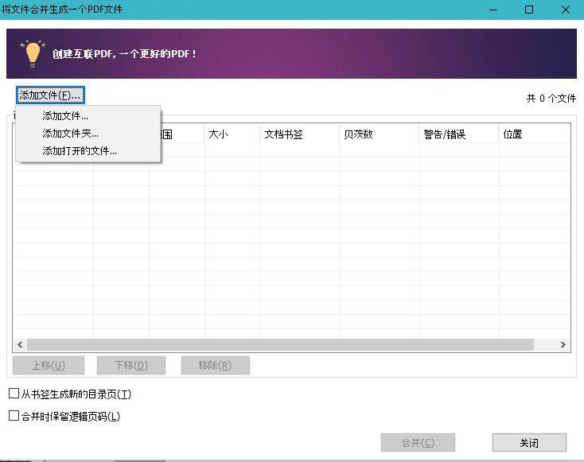Pick 添加打开的文件... from the menu
The width and height of the screenshot is (584, 462).
tap(80, 150)
